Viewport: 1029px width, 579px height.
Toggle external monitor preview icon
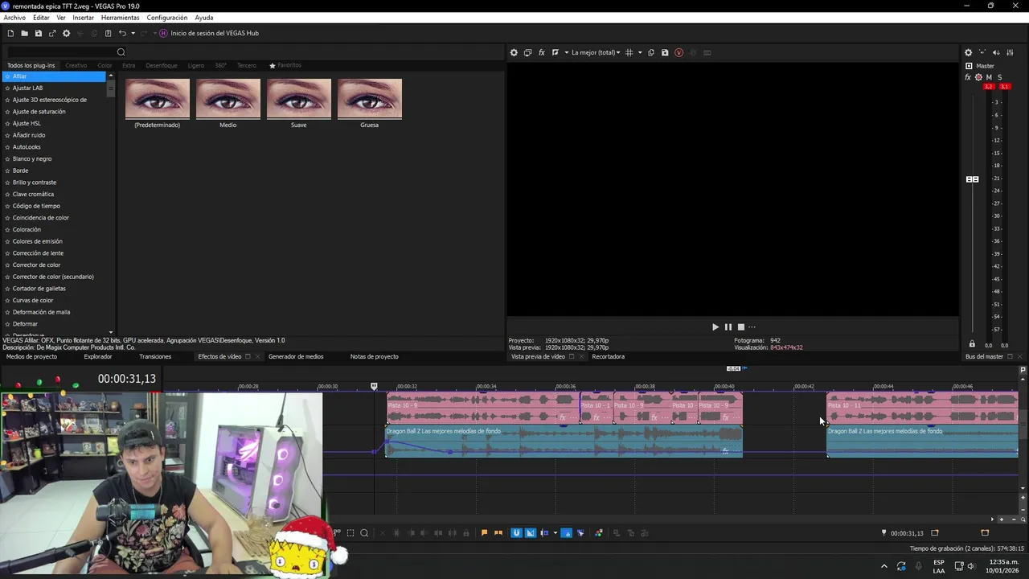click(x=527, y=52)
